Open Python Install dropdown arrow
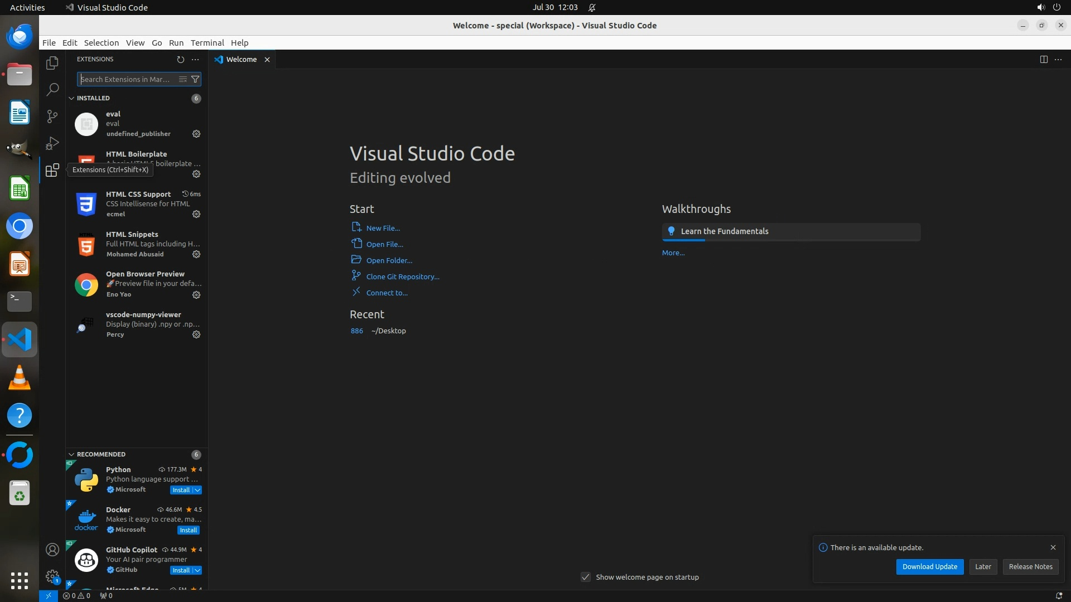 pyautogui.click(x=197, y=490)
